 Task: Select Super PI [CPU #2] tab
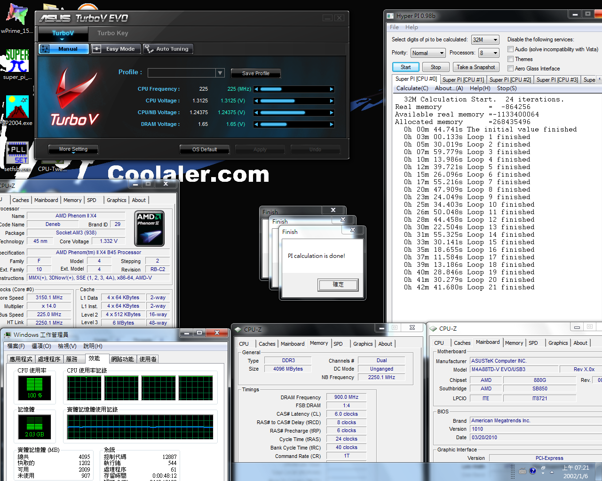[510, 80]
